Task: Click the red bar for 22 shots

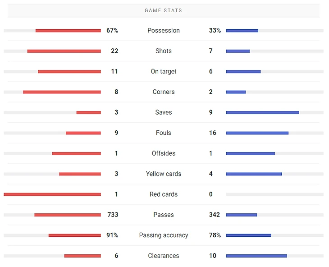Action: (64, 51)
